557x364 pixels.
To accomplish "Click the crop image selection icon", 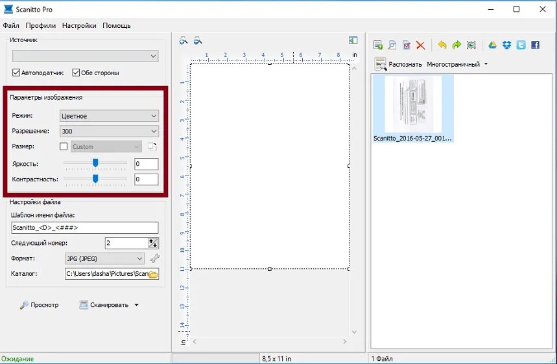I will 471,45.
